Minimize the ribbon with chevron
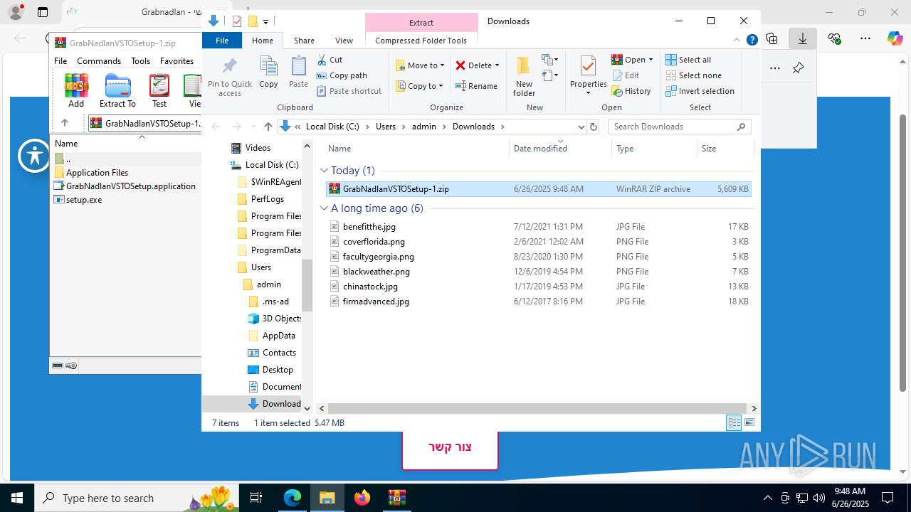Screen dimensions: 911x512 737,41
